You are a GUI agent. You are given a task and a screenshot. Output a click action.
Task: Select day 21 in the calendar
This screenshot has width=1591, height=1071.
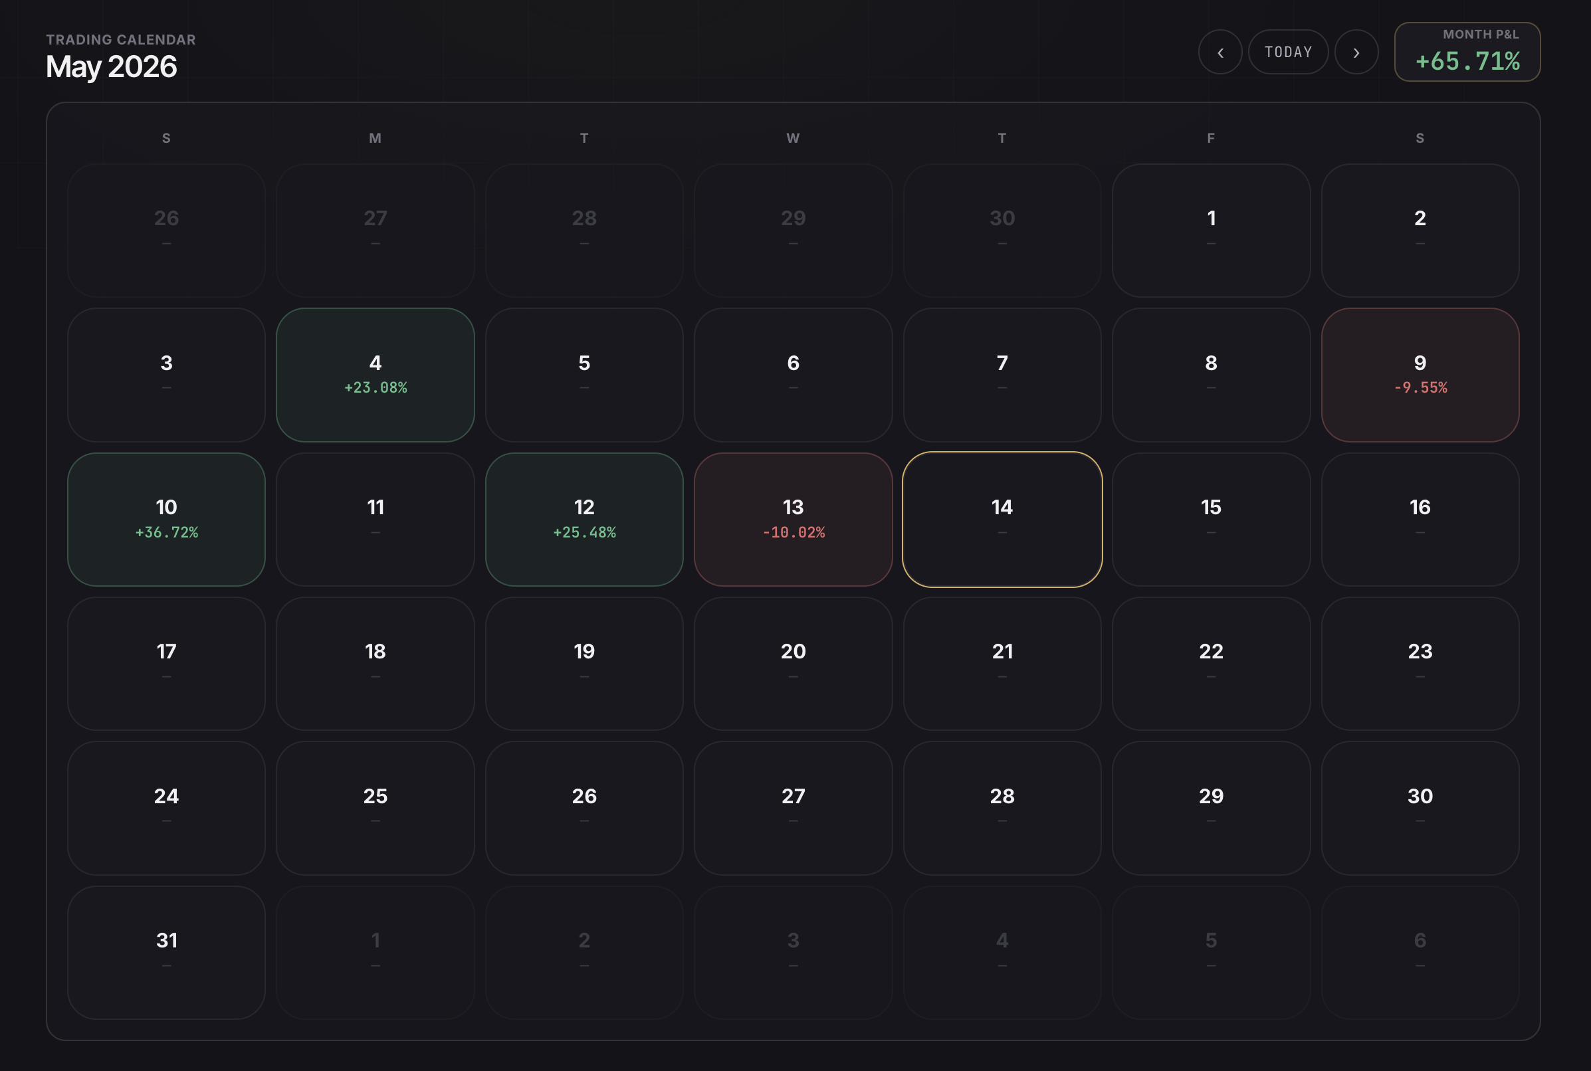tap(1002, 664)
